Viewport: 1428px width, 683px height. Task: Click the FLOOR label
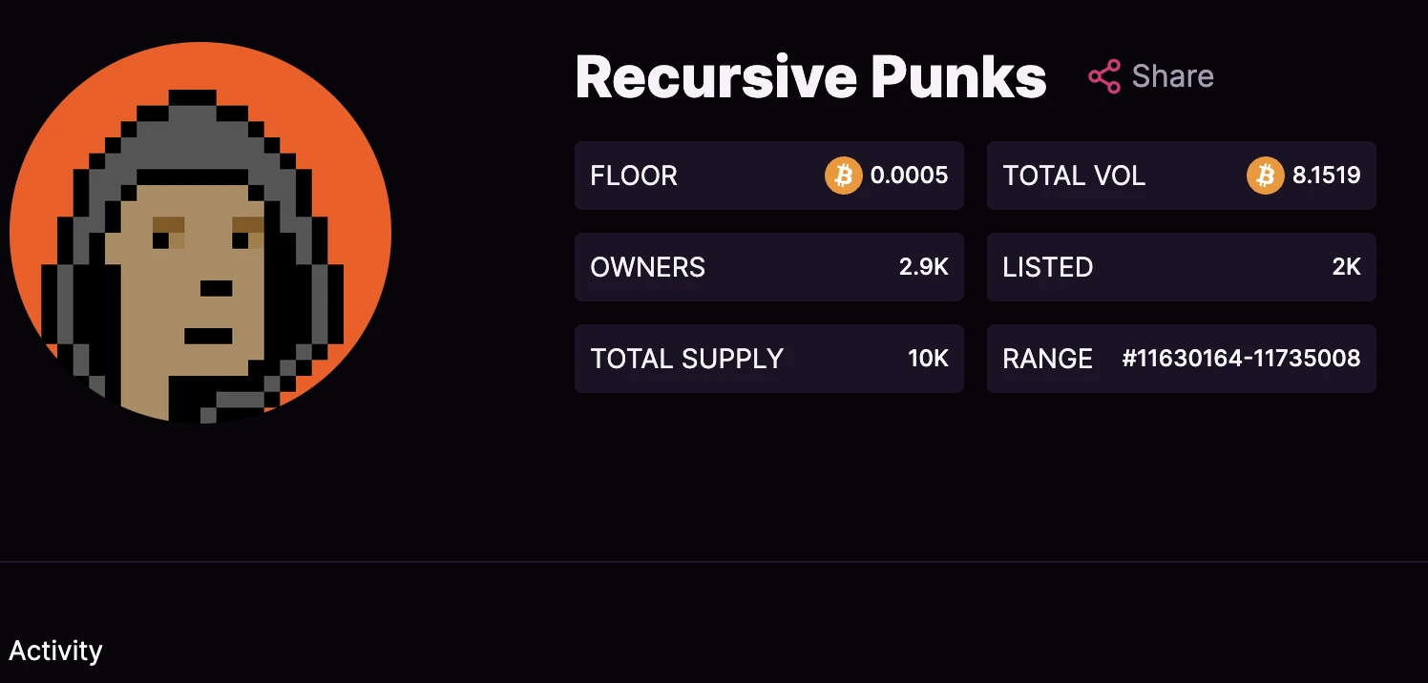coord(634,176)
